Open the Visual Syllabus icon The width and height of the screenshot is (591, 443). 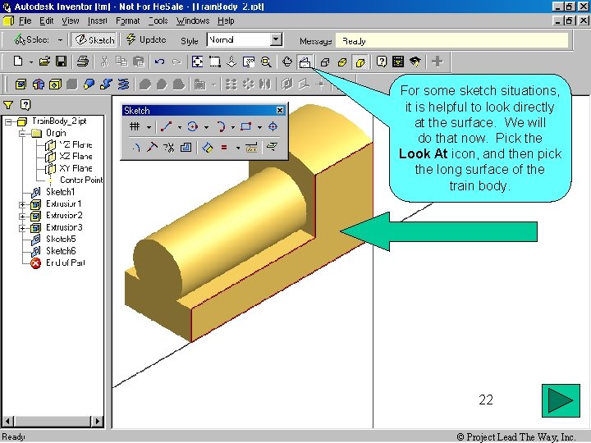tap(398, 62)
